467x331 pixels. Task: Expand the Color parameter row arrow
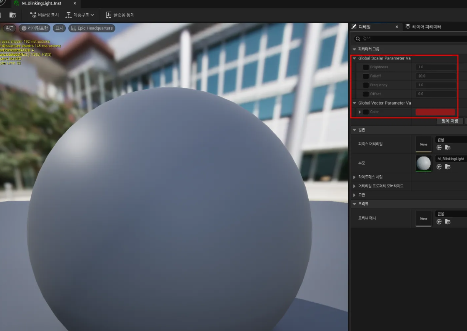(x=360, y=112)
